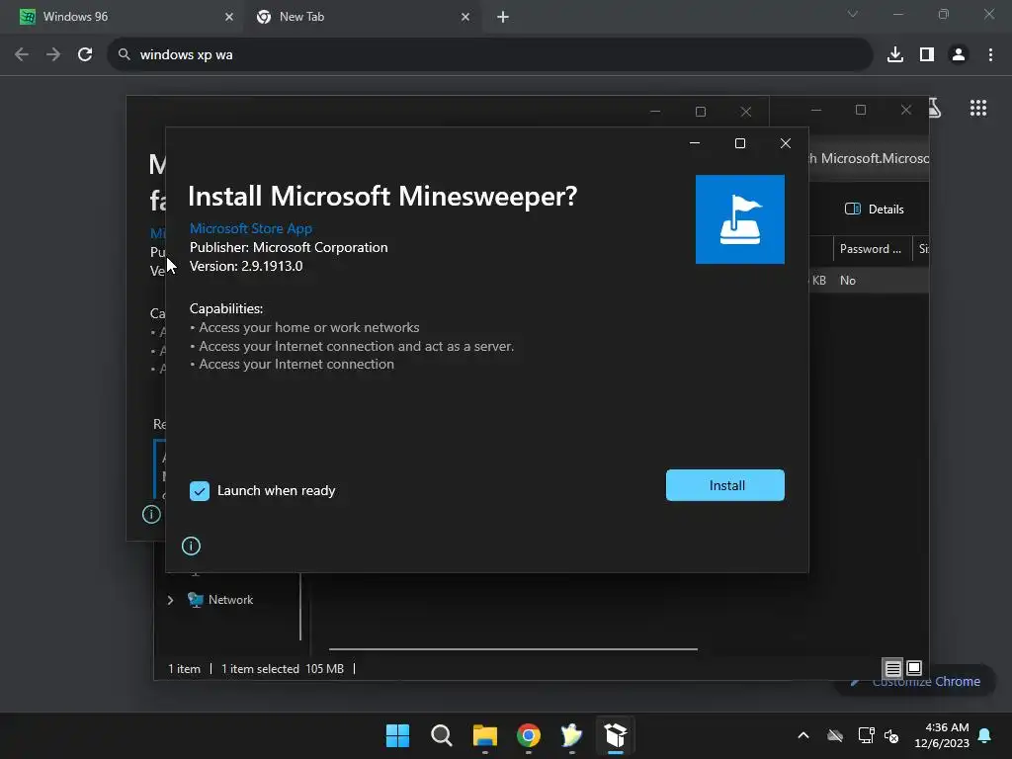Open notifications bell
This screenshot has width=1012, height=759.
click(985, 735)
